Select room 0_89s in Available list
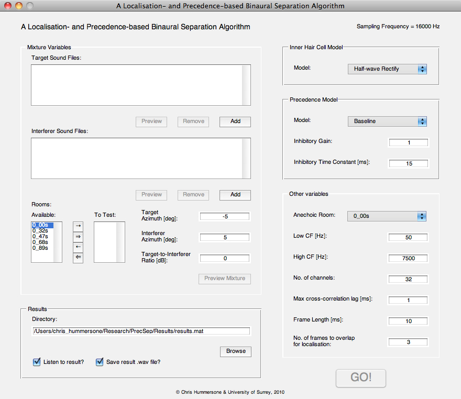 click(x=40, y=248)
